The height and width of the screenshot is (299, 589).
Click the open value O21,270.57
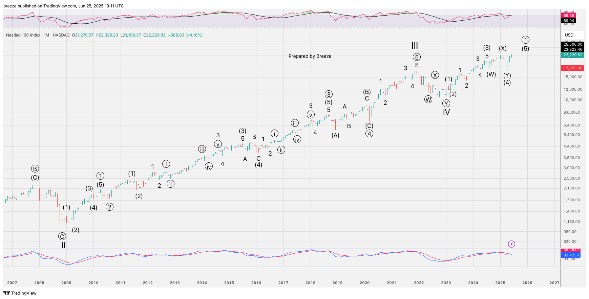83,35
